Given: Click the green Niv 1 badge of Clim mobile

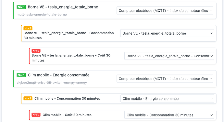Looking at the screenshot, I should 21,75.
